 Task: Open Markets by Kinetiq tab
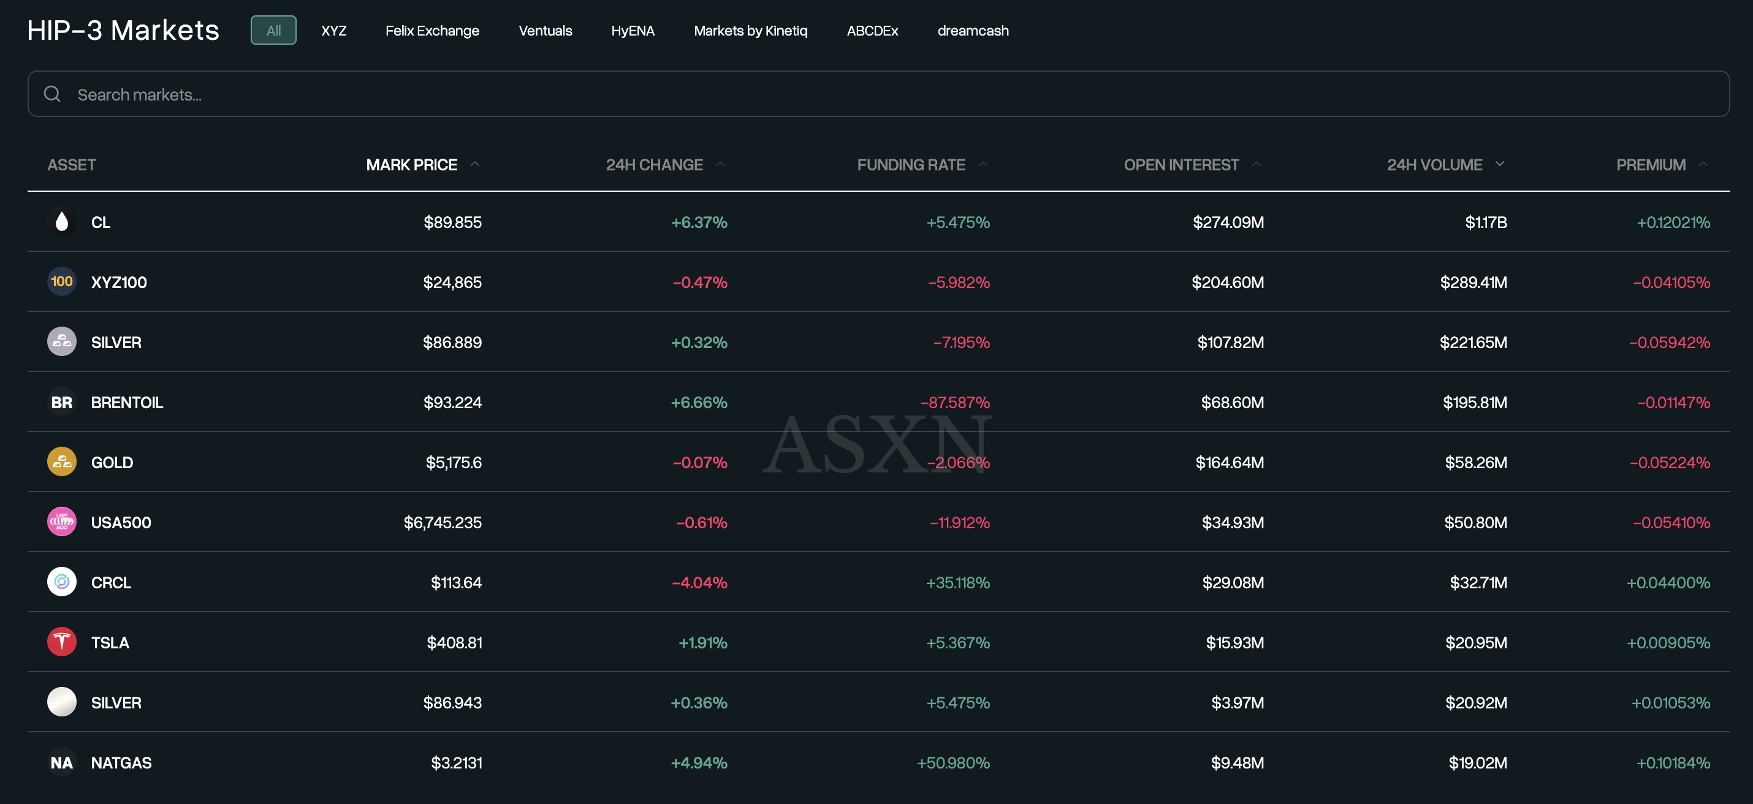click(x=750, y=31)
